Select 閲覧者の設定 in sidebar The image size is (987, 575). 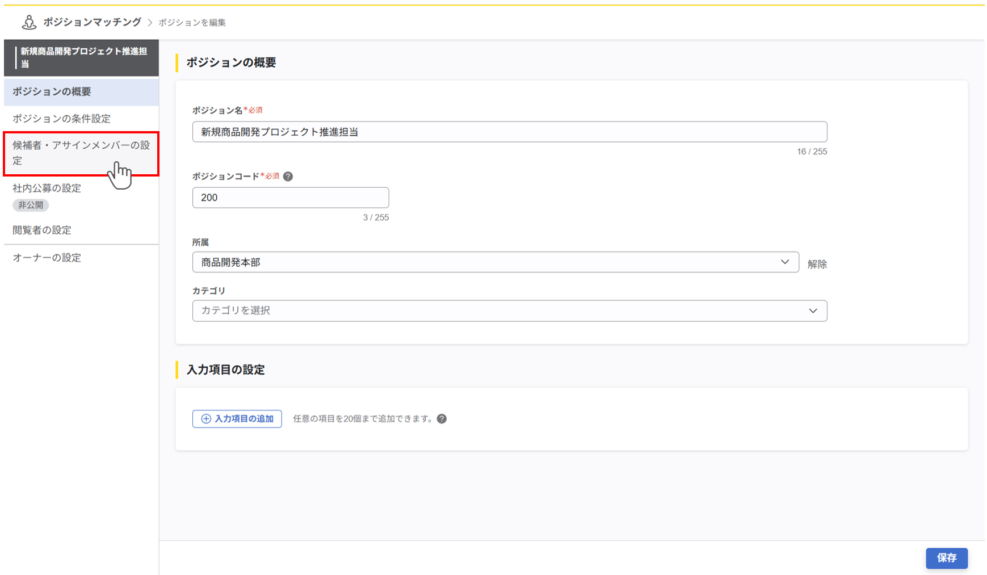tap(42, 230)
